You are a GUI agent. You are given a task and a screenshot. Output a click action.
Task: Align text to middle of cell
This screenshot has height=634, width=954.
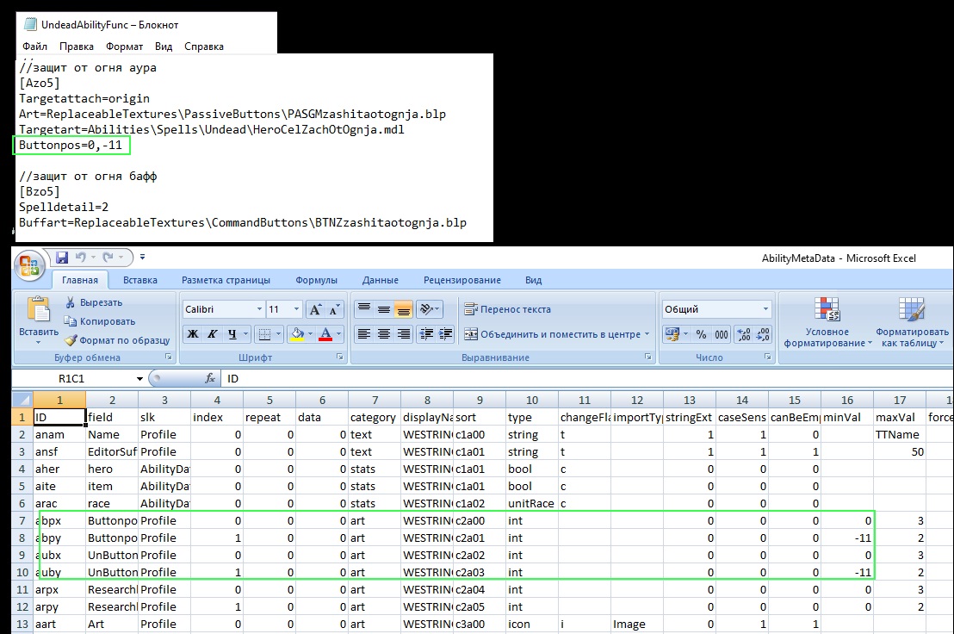coord(384,309)
